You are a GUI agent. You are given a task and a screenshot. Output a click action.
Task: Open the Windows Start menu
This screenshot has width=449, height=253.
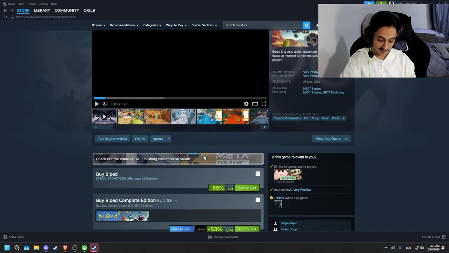(7, 248)
